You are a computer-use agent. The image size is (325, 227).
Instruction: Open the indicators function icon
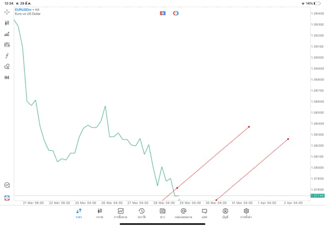click(7, 56)
